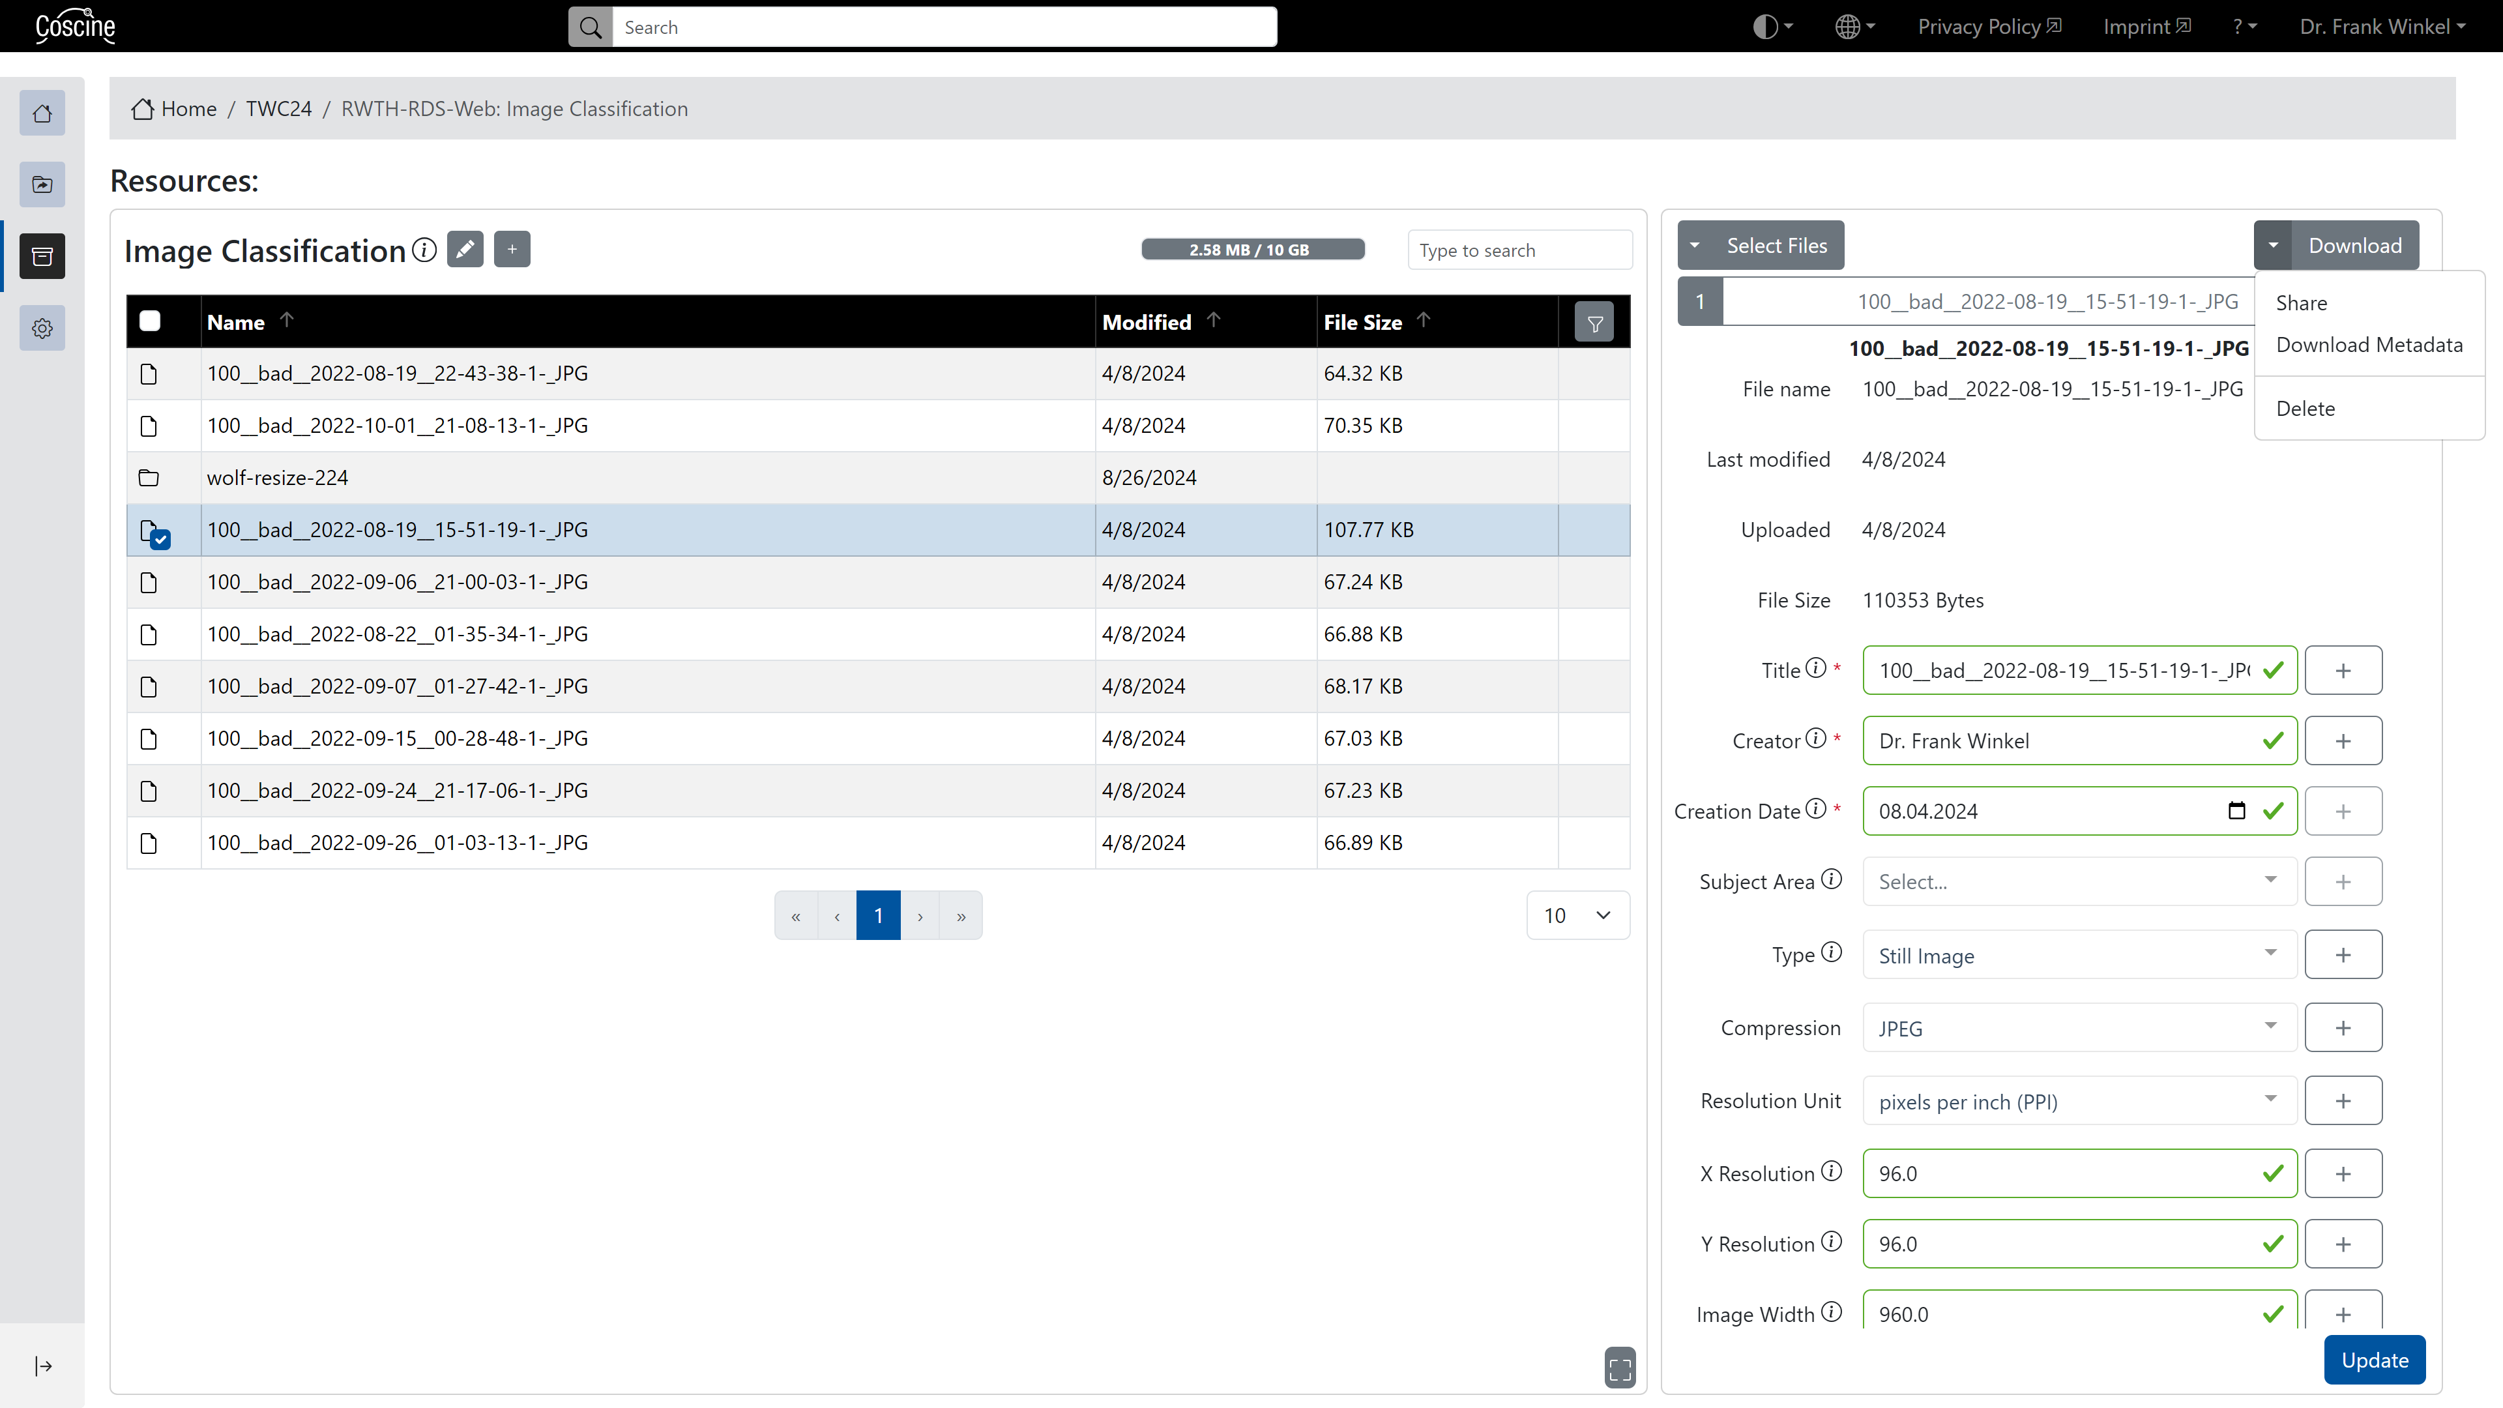The image size is (2503, 1408).
Task: Open the Coscine logo home link
Action: 75,26
